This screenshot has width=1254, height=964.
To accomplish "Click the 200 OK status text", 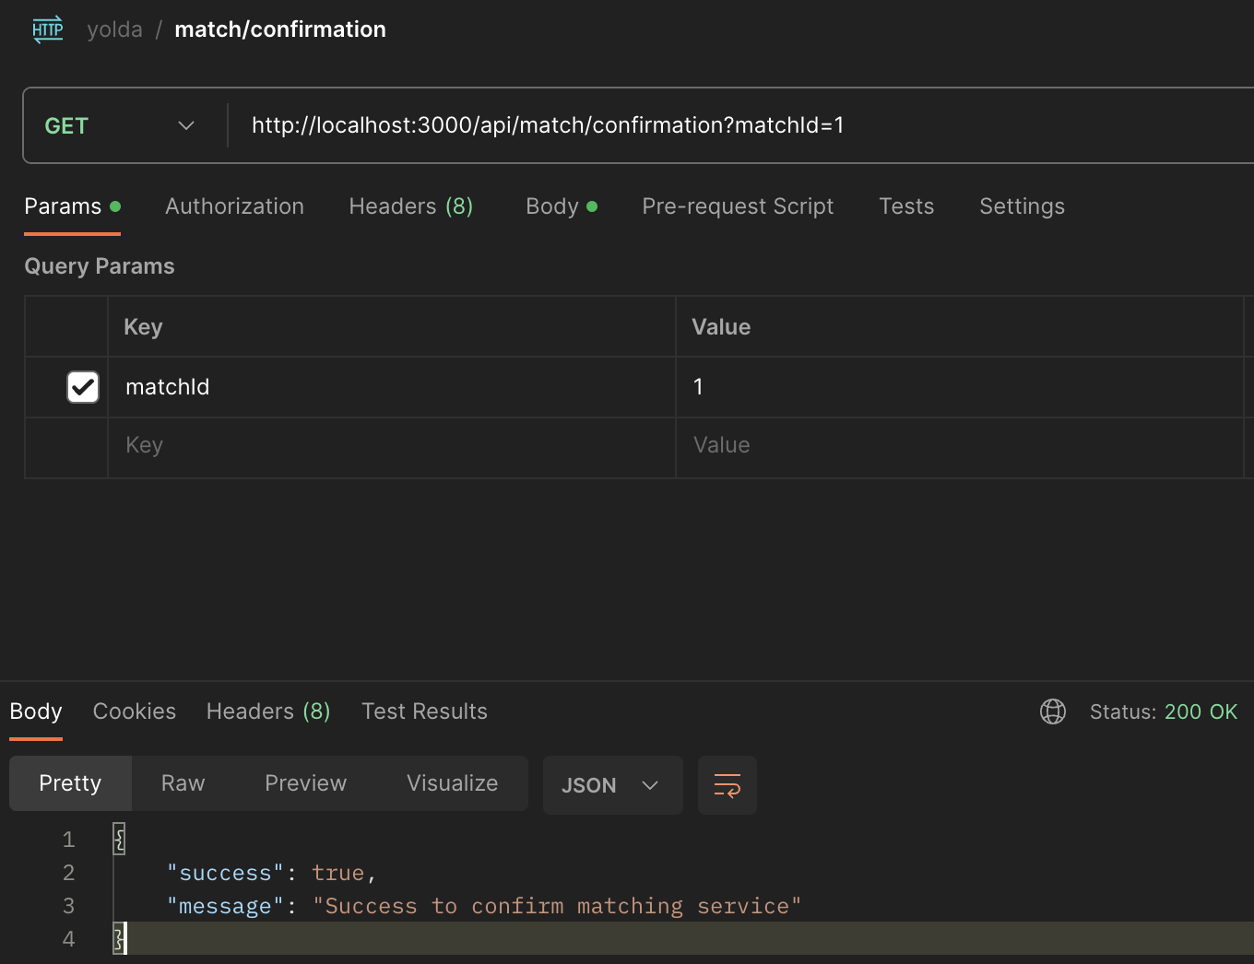I will [1201, 711].
